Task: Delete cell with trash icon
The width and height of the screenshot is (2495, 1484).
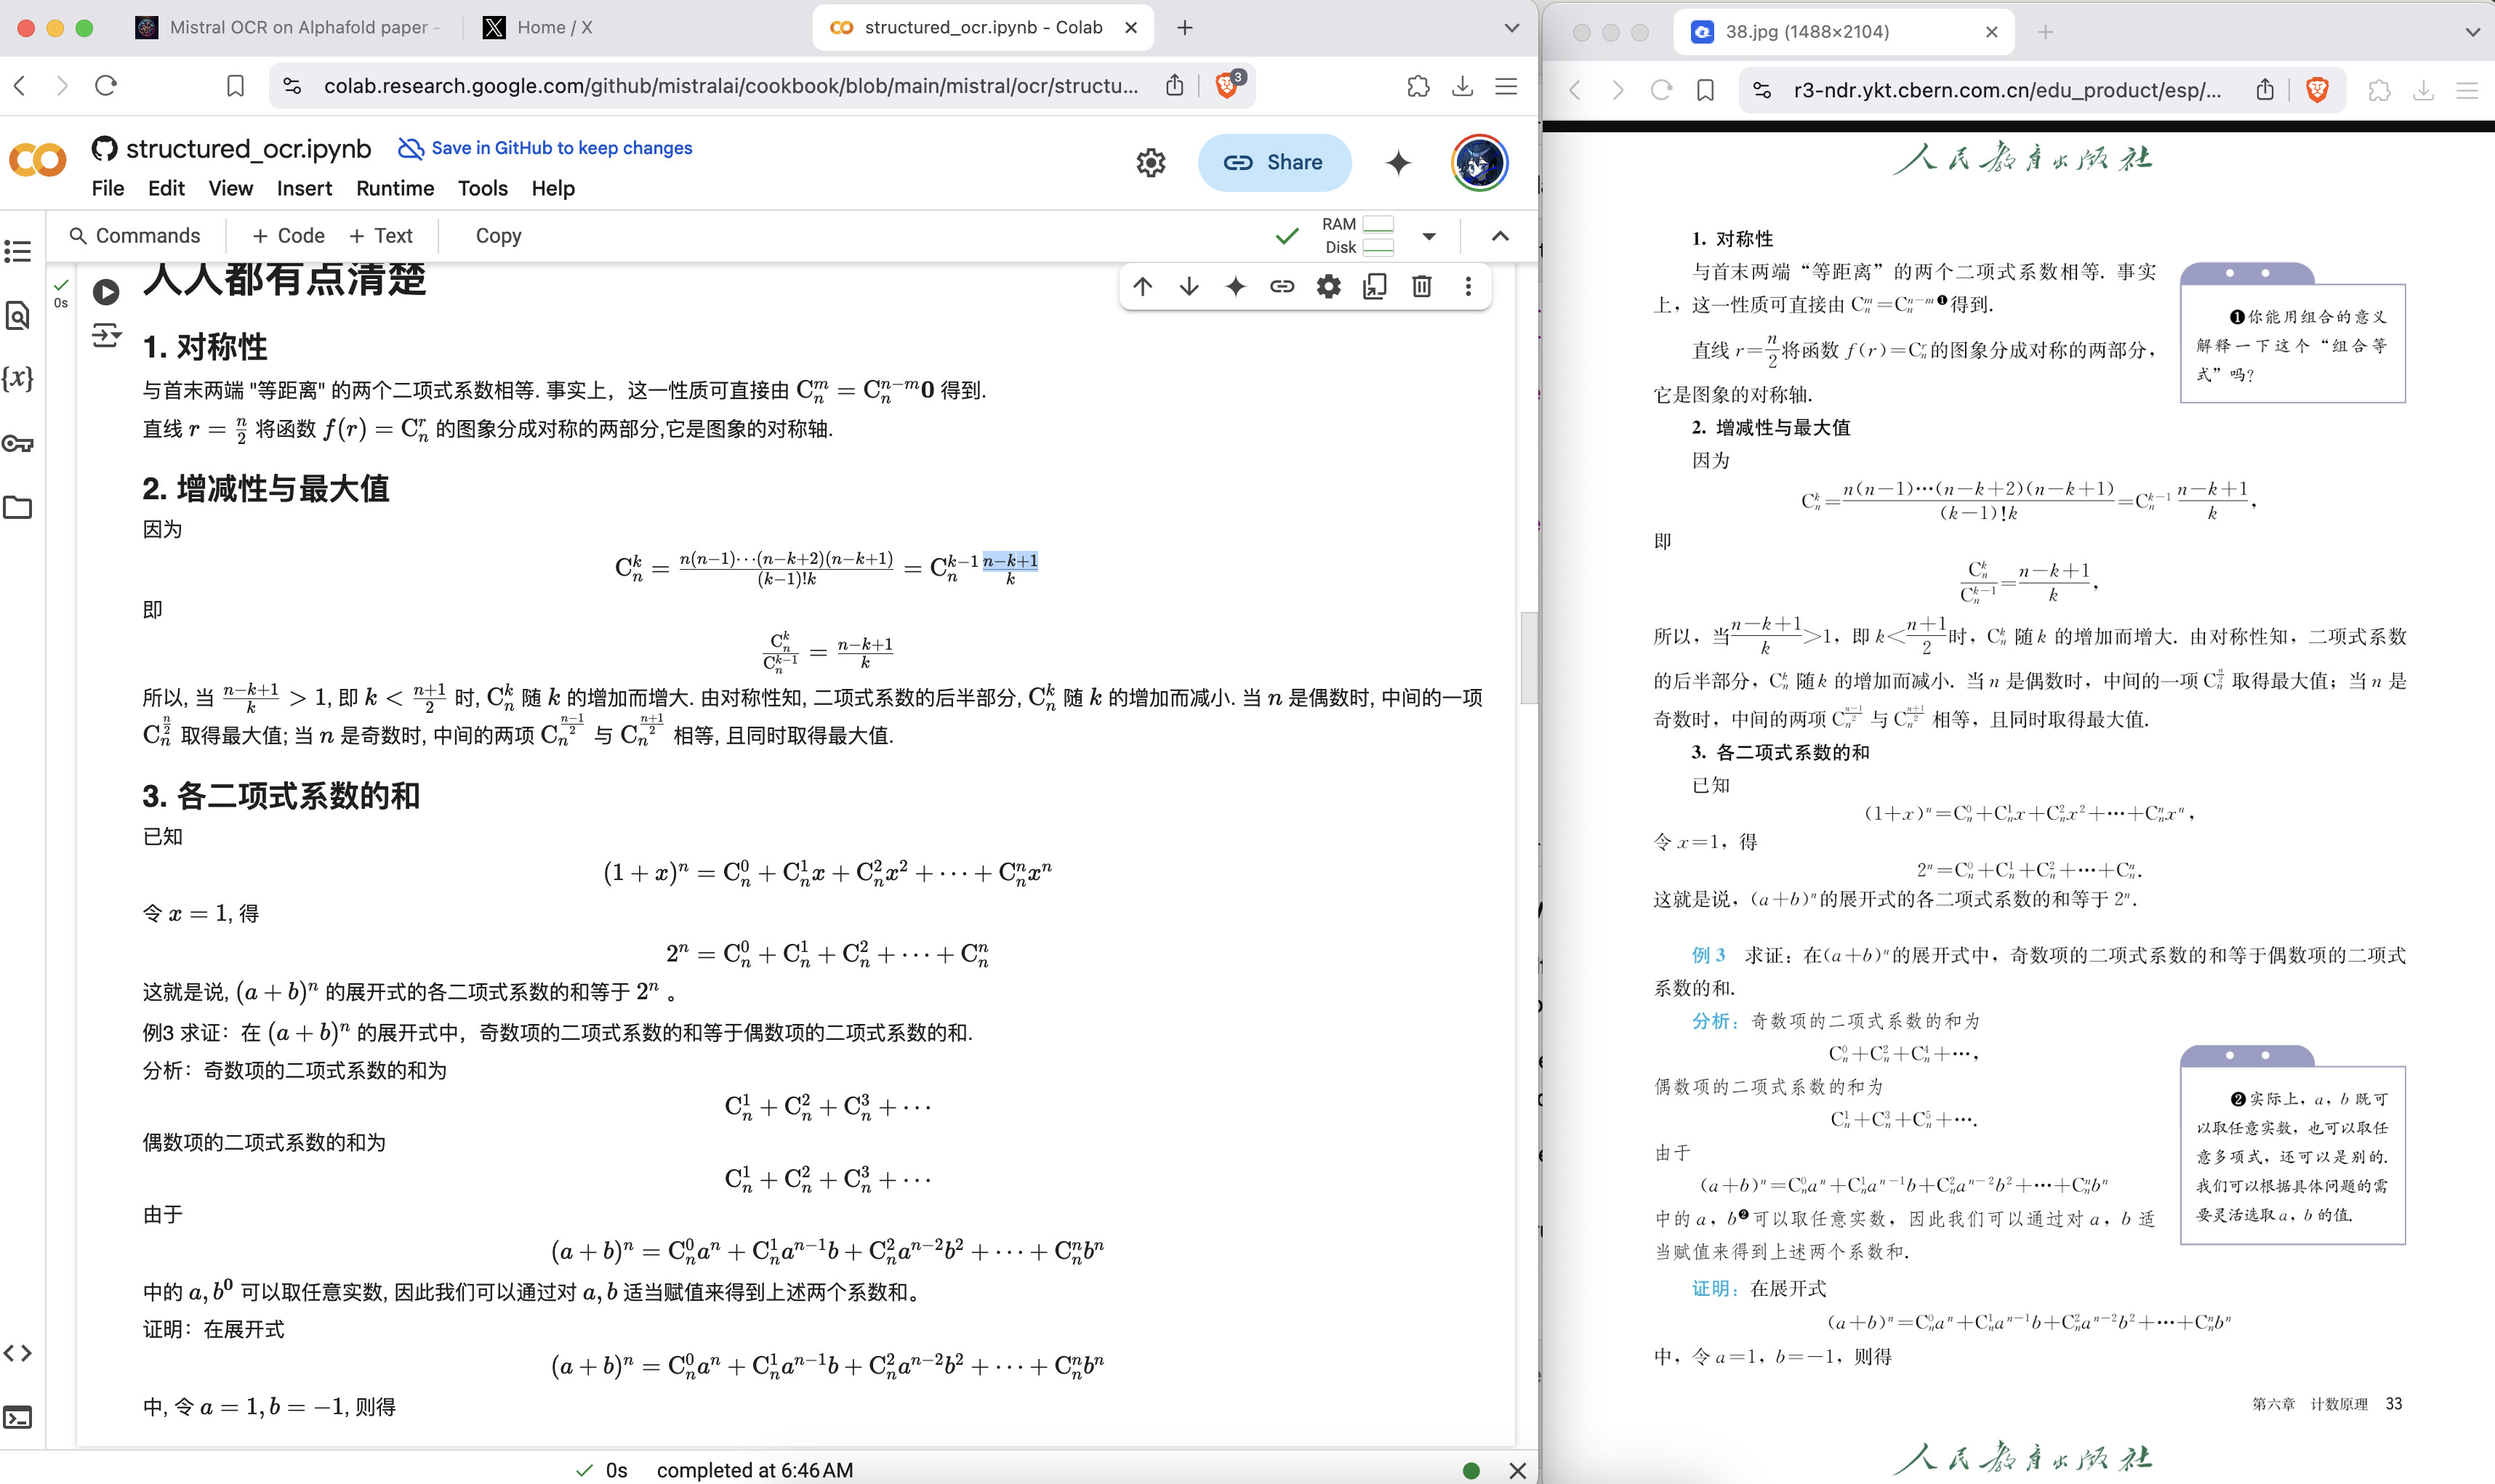Action: 1421,287
